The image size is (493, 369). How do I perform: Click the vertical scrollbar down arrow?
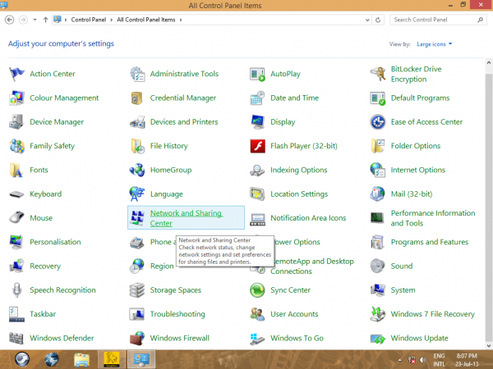(489, 345)
